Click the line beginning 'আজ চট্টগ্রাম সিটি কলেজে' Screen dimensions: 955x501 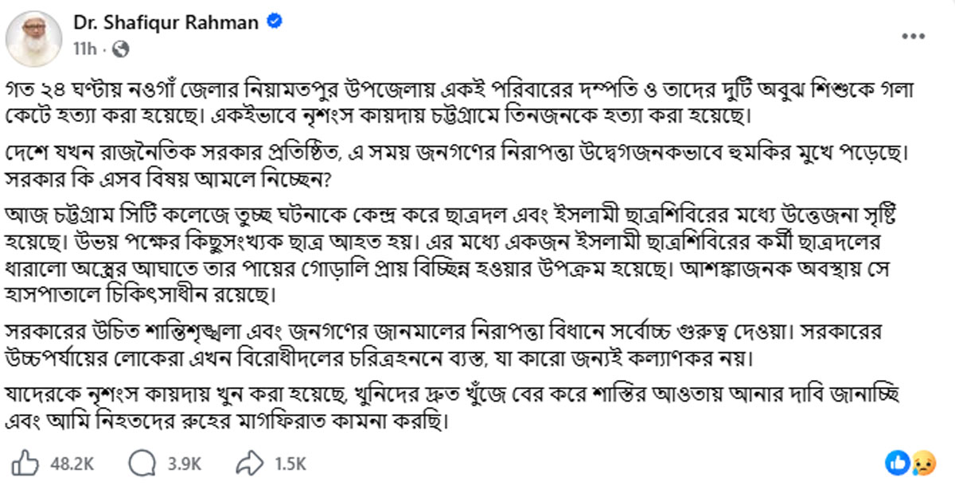click(474, 216)
